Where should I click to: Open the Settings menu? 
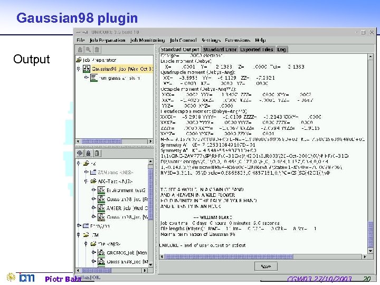point(211,40)
